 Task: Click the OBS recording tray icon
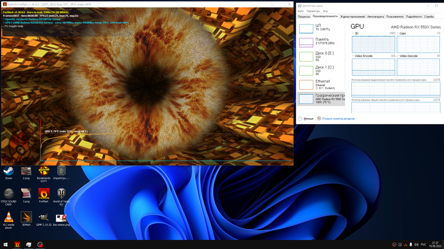[394, 244]
